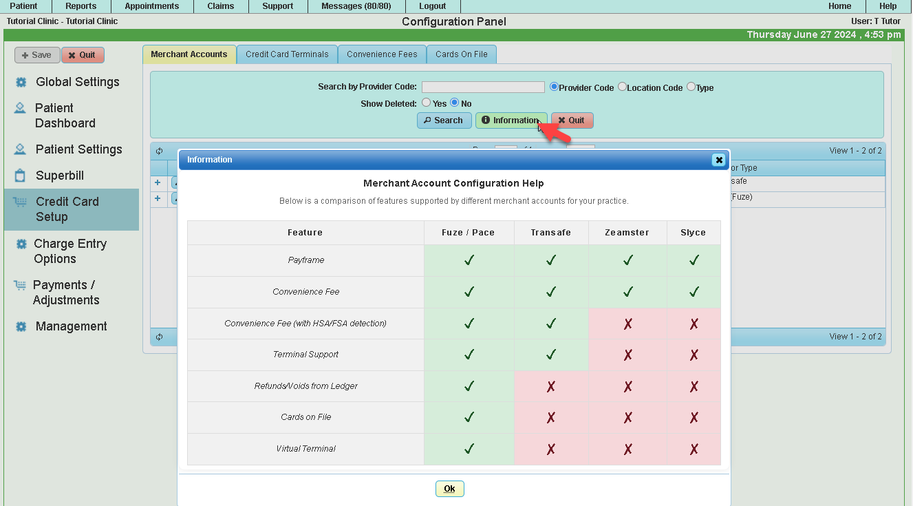The height and width of the screenshot is (506, 913).
Task: Click the Cards on File row label
Action: (x=306, y=417)
